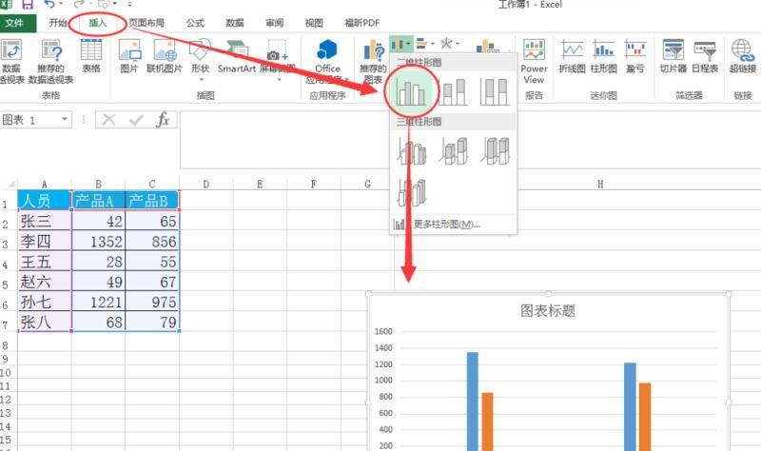This screenshot has height=451, width=761.
Task: Switch to the 页面布局 tab
Action: point(146,23)
